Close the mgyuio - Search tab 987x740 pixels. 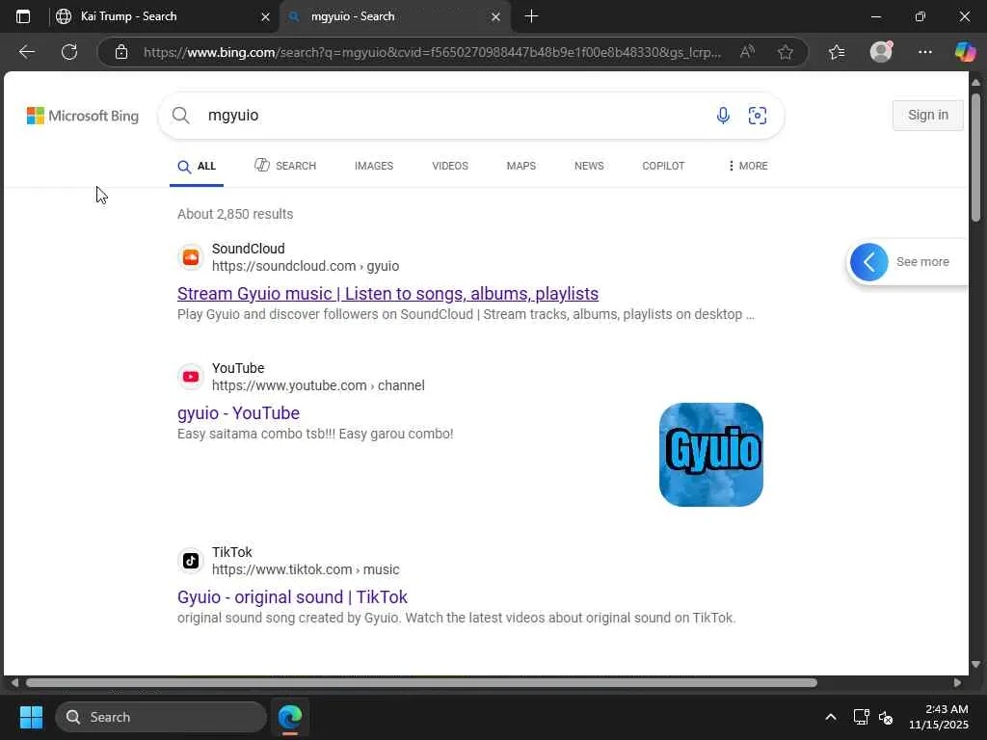[x=496, y=17]
